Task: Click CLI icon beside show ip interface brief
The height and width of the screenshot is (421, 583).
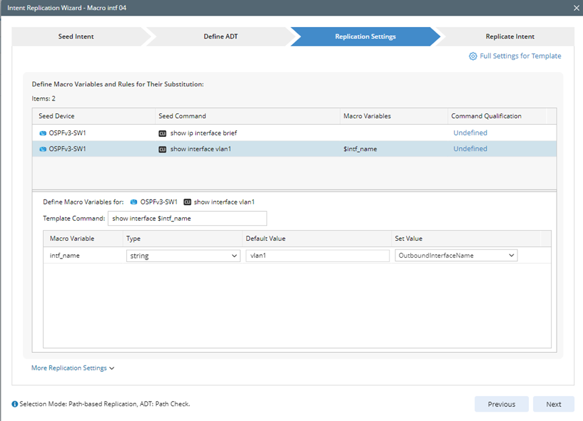Action: 162,133
